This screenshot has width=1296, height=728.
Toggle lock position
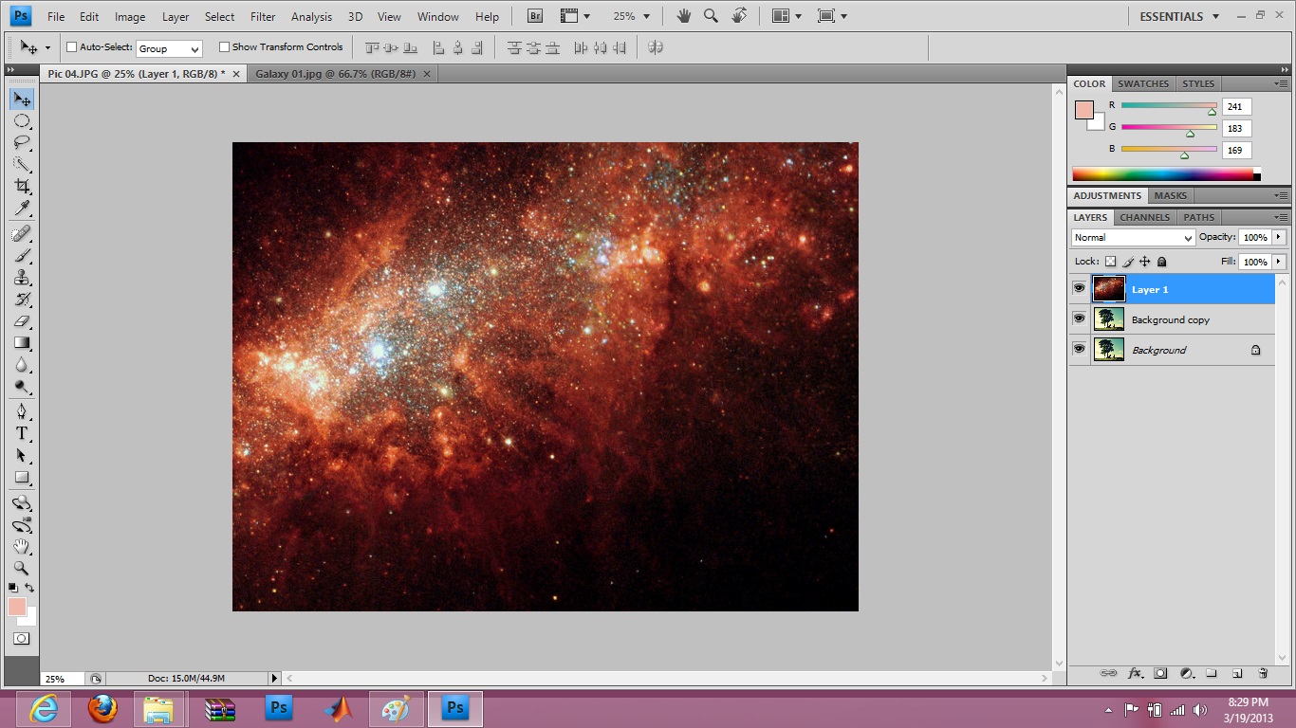click(x=1145, y=262)
